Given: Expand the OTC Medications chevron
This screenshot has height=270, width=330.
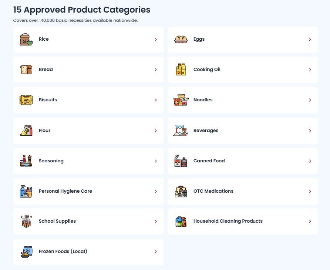Looking at the screenshot, I should 310,192.
